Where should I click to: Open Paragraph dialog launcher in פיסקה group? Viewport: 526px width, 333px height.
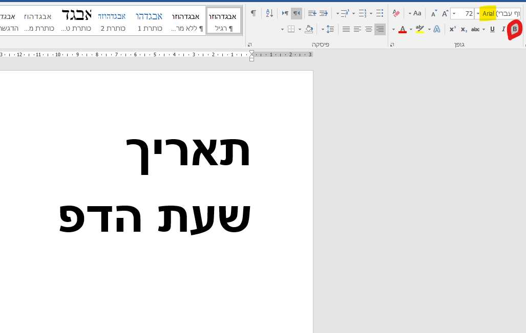tap(249, 45)
